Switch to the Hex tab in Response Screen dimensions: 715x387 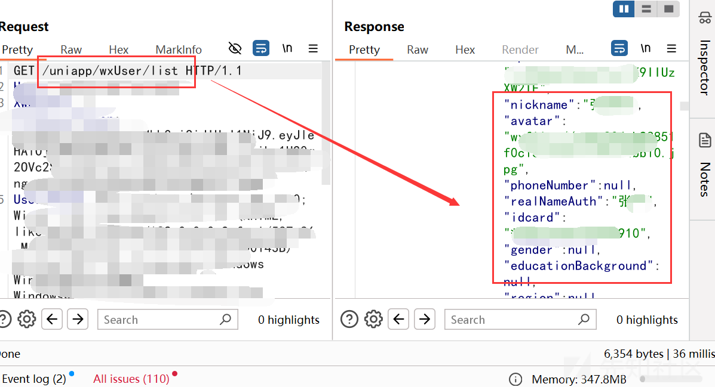465,49
